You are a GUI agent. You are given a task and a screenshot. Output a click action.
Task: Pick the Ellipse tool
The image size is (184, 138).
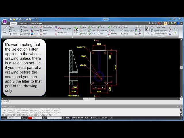(24, 27)
